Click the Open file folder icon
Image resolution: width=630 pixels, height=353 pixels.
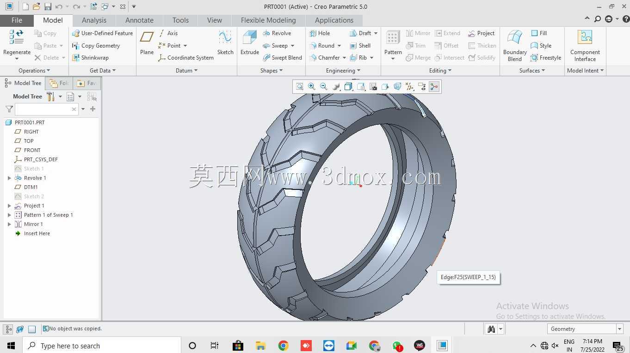(37, 6)
